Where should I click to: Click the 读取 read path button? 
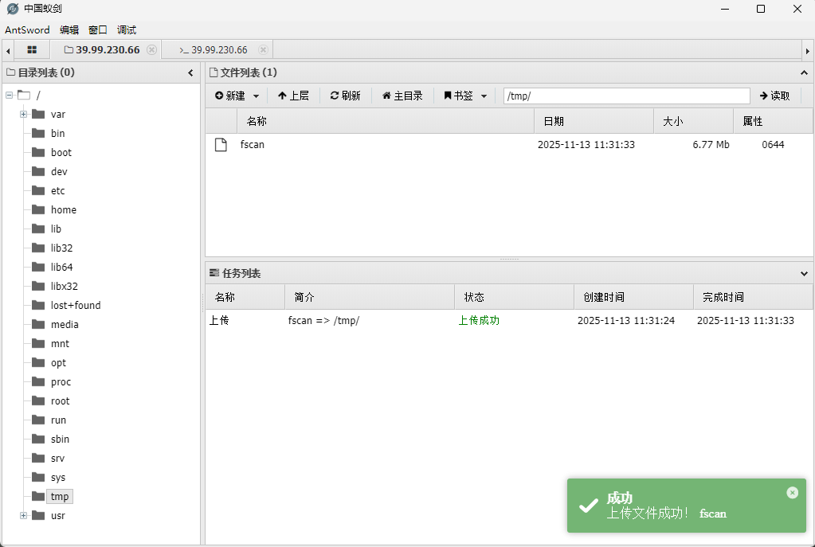point(774,96)
